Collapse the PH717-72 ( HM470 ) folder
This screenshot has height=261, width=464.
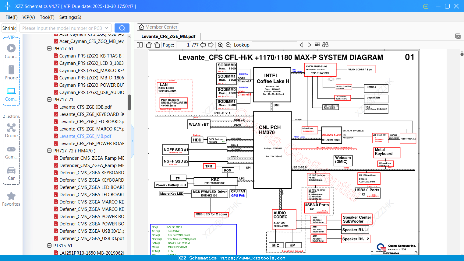pyautogui.click(x=49, y=151)
